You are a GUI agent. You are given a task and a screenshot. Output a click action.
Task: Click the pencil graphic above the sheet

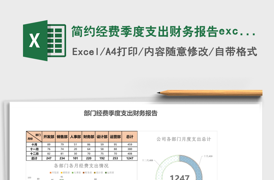click(x=210, y=92)
